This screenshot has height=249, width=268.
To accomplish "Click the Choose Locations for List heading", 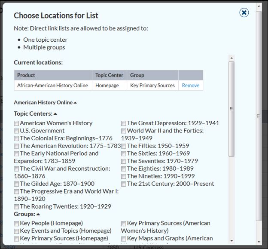I will coord(56,15).
